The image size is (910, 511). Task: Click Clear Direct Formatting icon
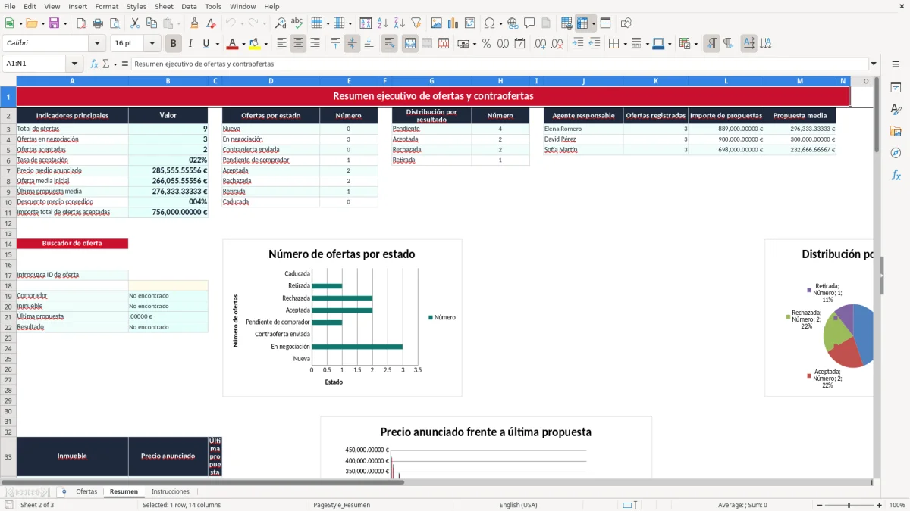212,23
